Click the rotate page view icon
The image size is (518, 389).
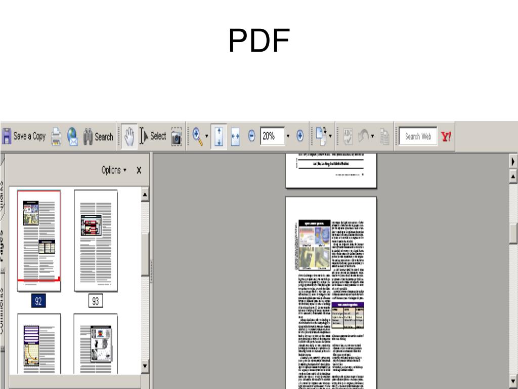(321, 136)
